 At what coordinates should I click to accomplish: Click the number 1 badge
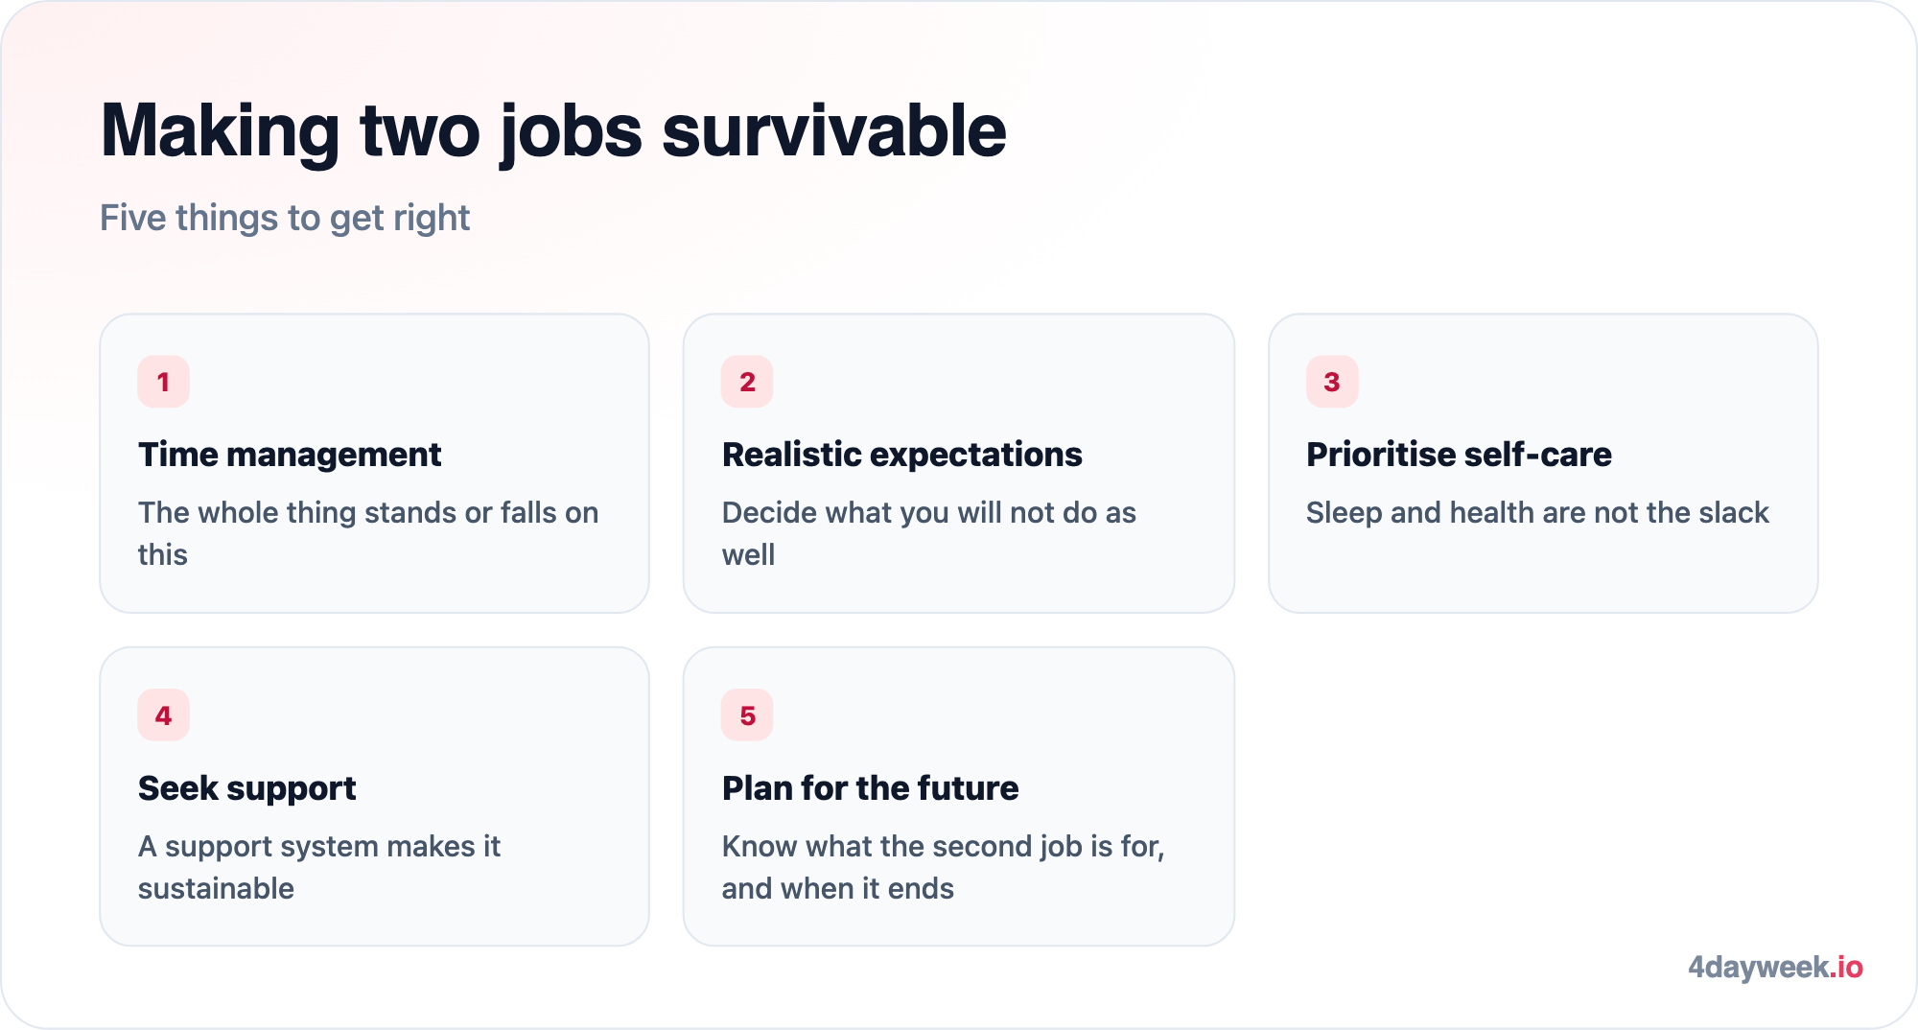[163, 382]
